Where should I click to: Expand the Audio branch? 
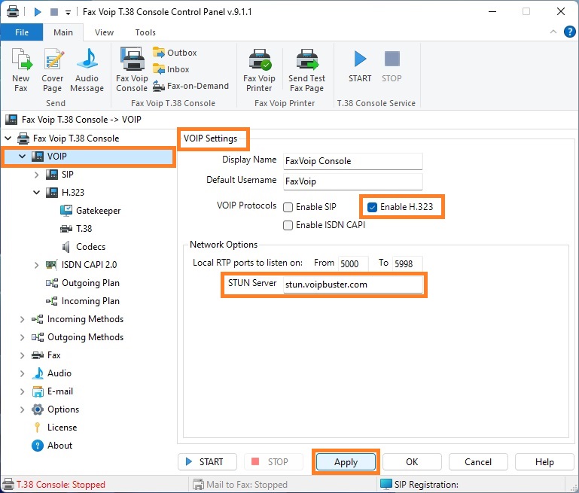22,373
